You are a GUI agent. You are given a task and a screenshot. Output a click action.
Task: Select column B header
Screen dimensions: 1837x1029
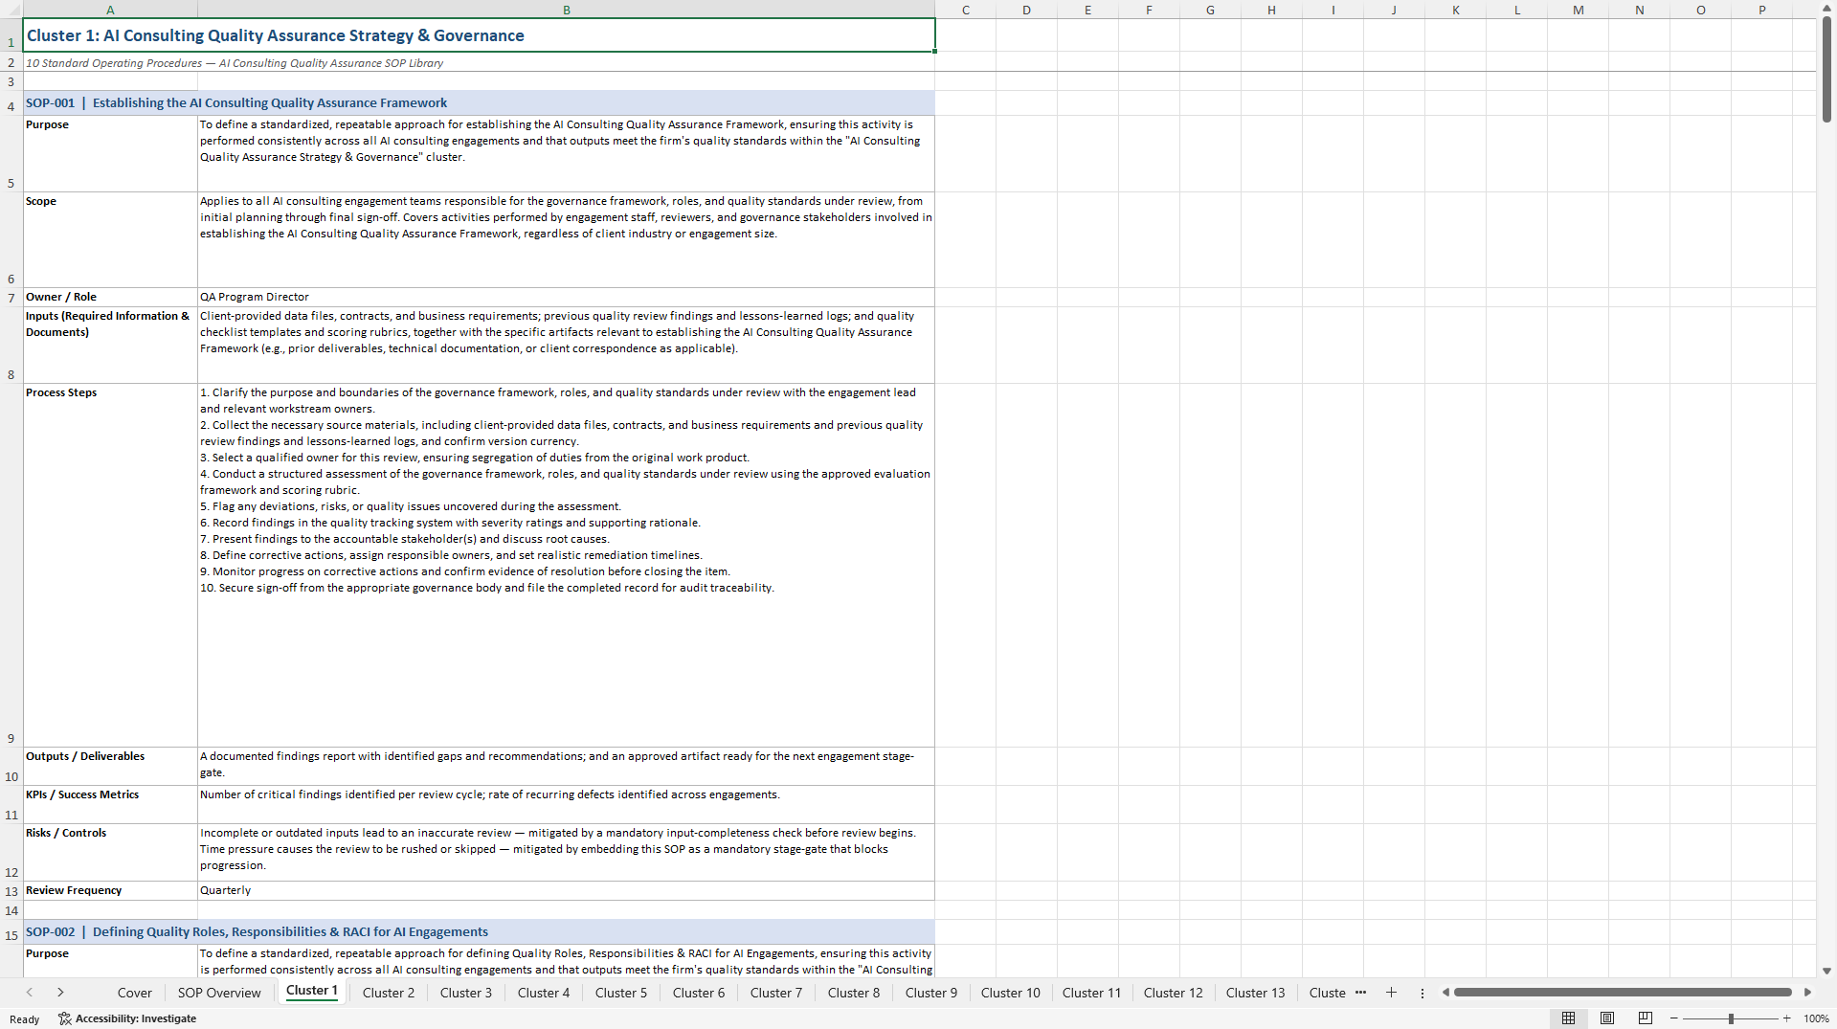(x=566, y=10)
